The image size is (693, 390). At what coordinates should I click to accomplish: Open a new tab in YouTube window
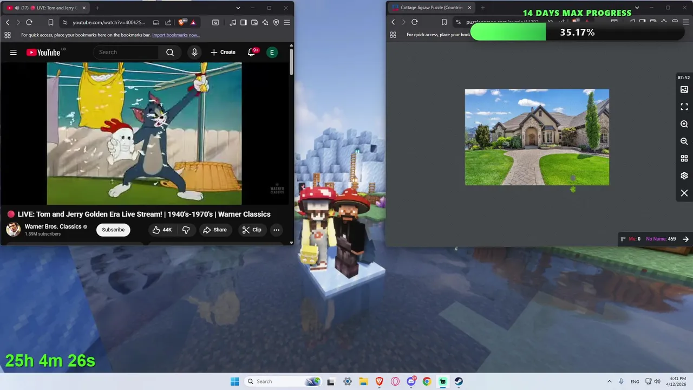tap(97, 8)
